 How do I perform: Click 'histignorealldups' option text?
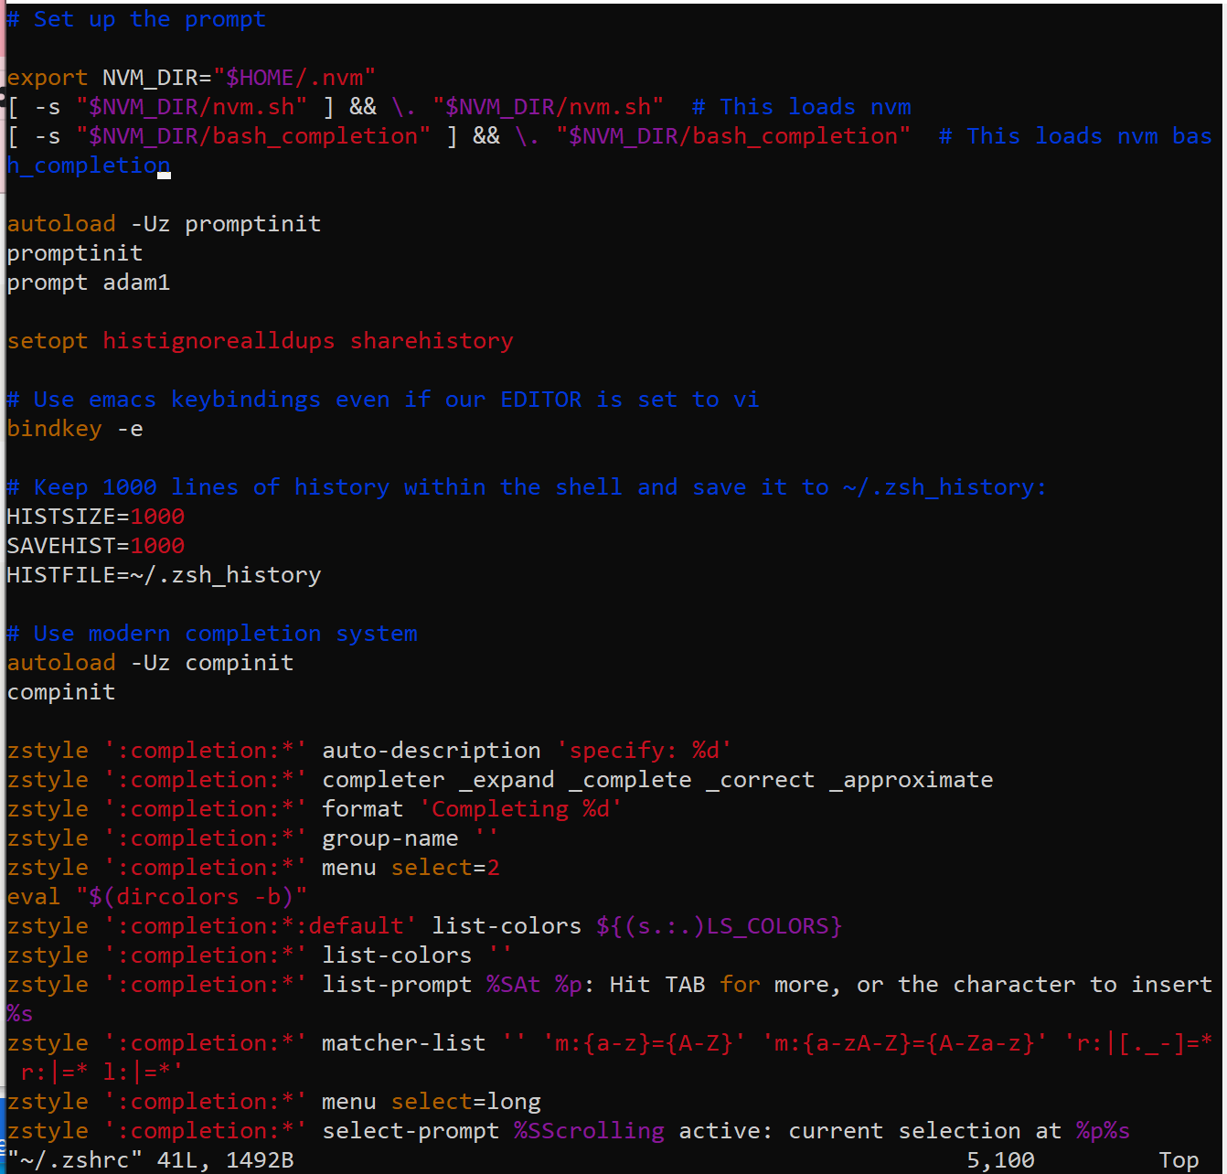219,341
